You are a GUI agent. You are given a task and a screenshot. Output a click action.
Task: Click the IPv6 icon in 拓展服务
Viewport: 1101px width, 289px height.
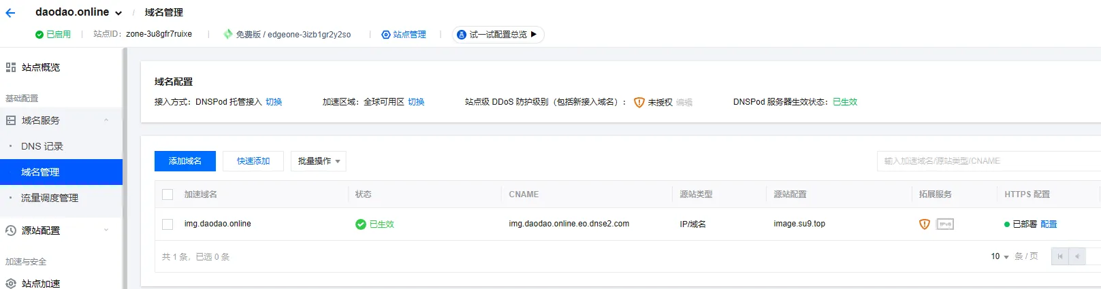945,224
